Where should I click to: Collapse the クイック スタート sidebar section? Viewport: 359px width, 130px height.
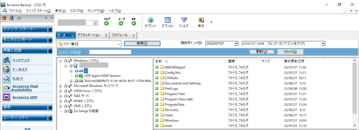50,29
